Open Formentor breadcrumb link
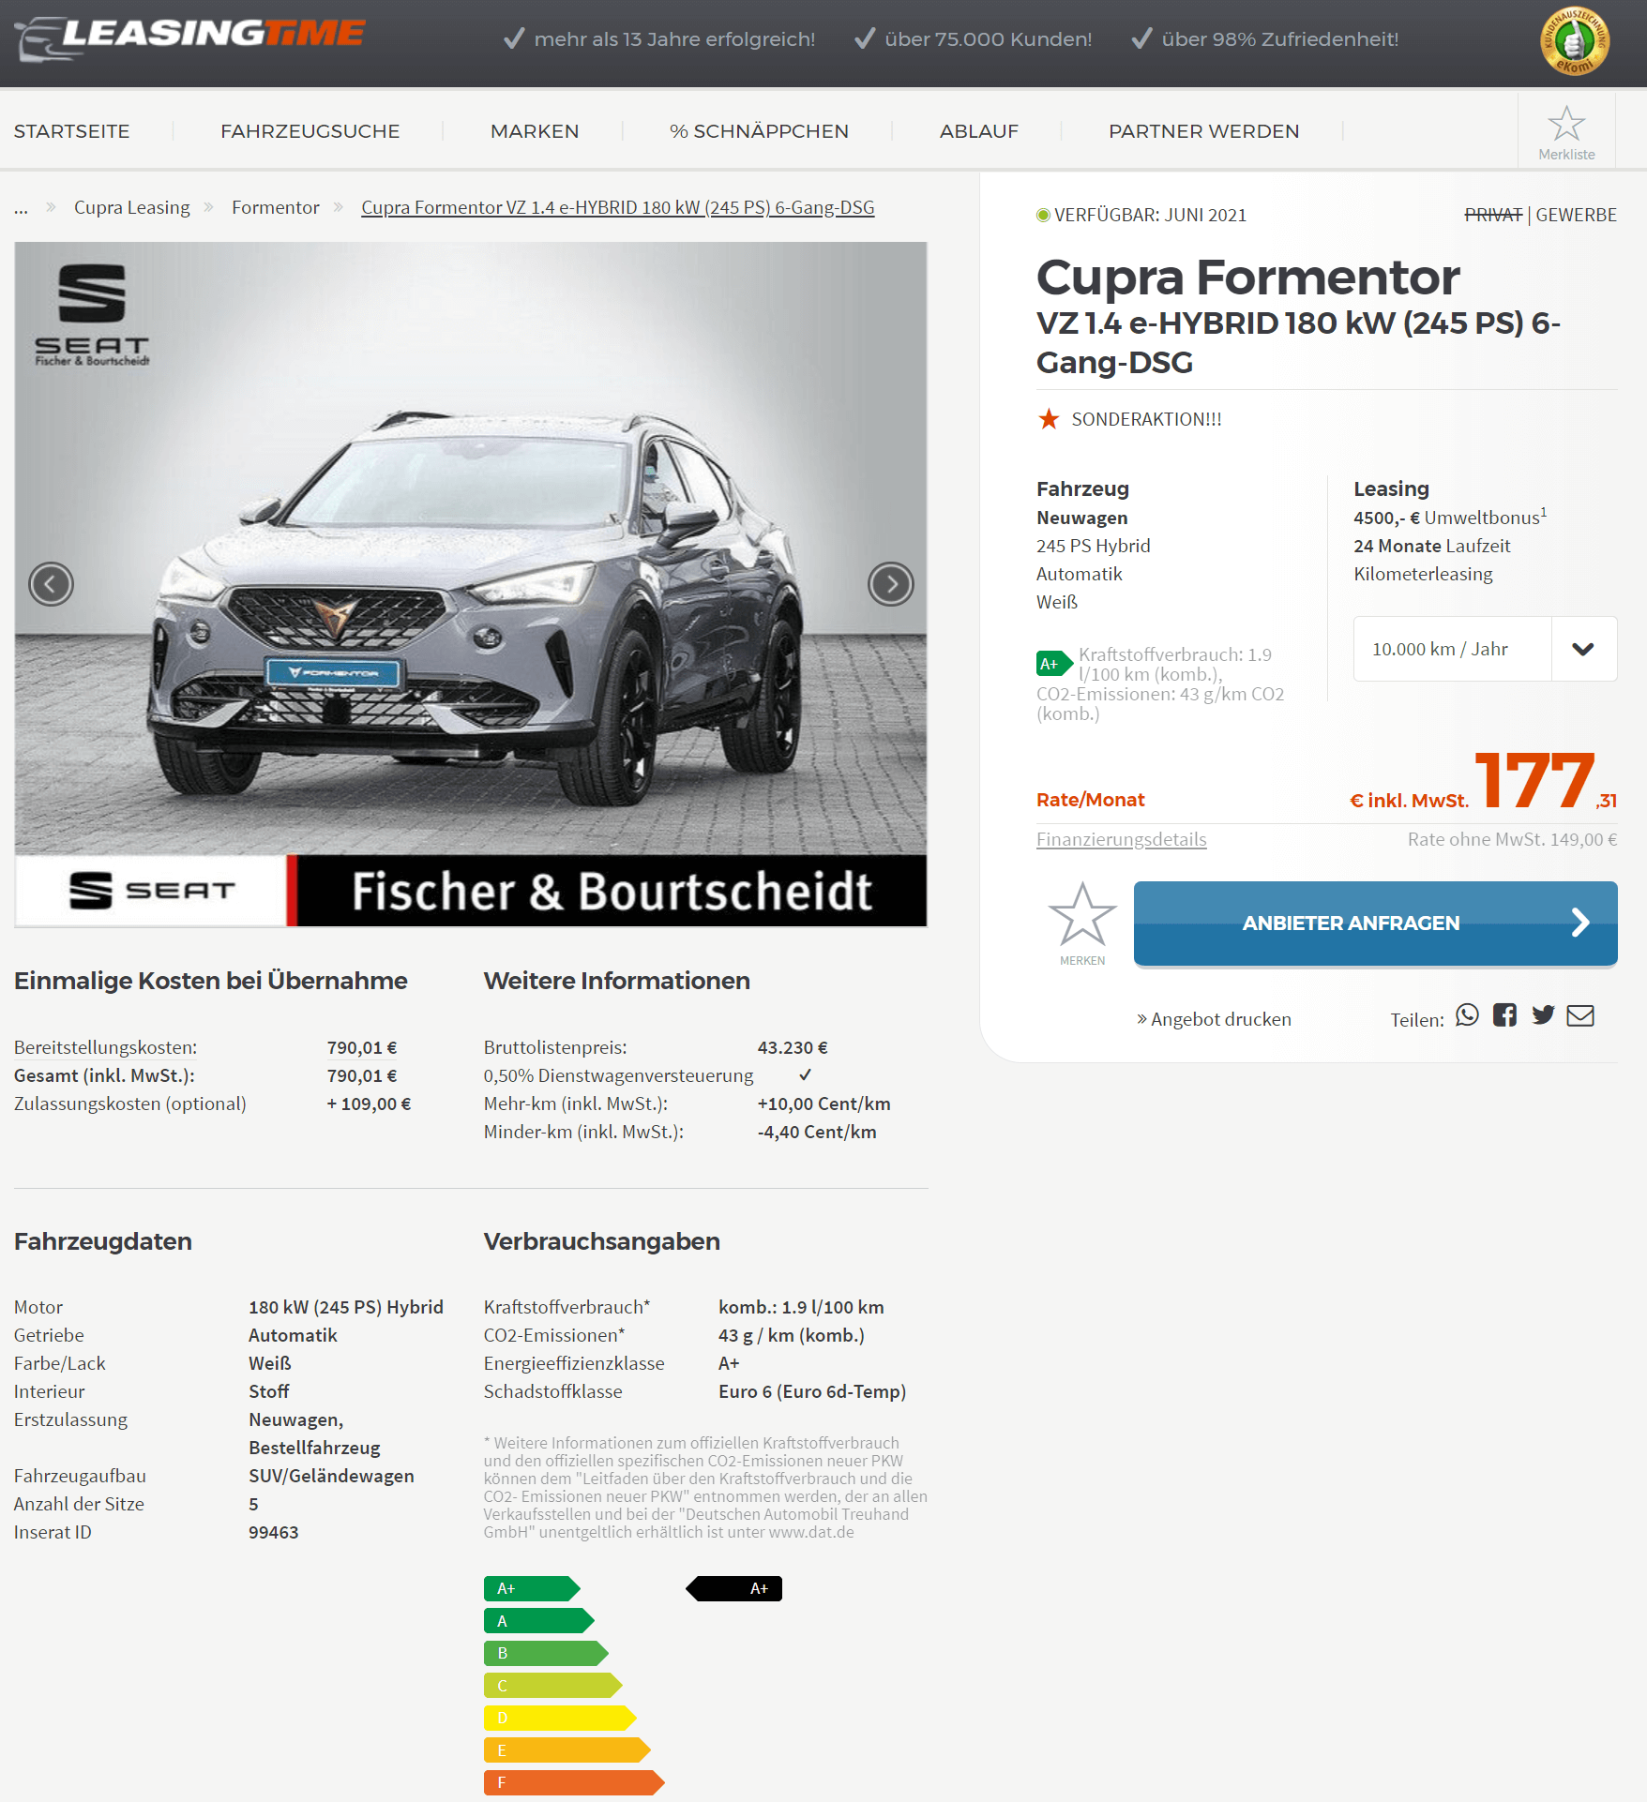1647x1802 pixels. click(275, 207)
